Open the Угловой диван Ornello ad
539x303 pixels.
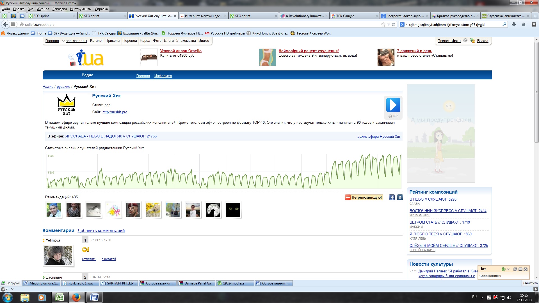click(x=181, y=51)
